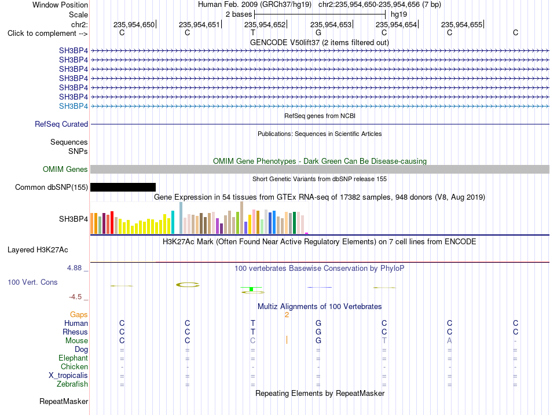Open the GENCODE V50lift37 track title
Image resolution: width=550 pixels, height=415 pixels.
click(x=319, y=43)
